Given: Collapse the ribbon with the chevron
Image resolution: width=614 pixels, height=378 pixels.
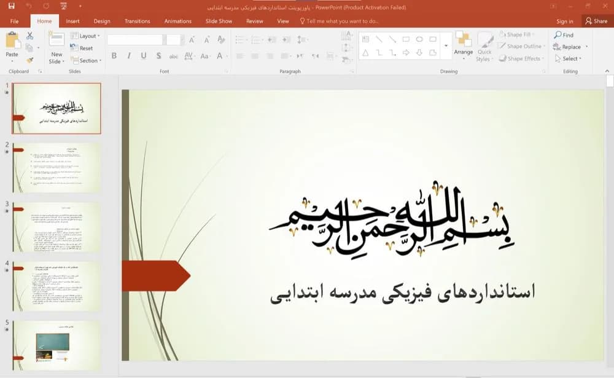Looking at the screenshot, I should [x=607, y=71].
